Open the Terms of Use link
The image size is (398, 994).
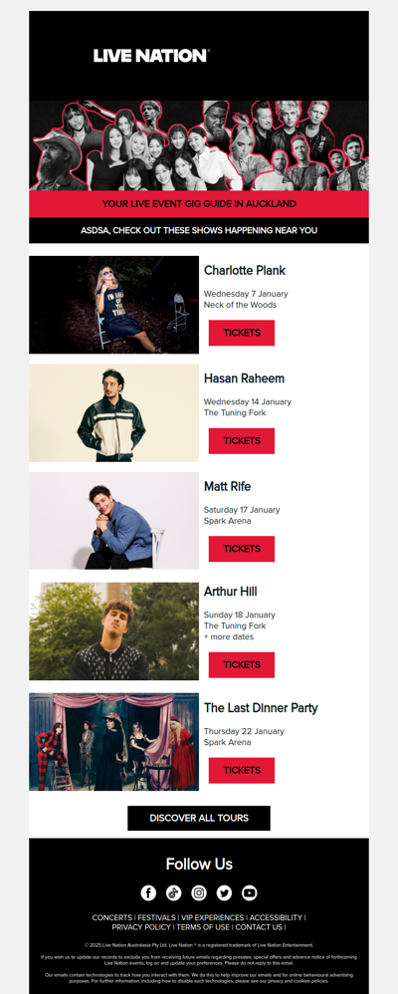[x=203, y=927]
